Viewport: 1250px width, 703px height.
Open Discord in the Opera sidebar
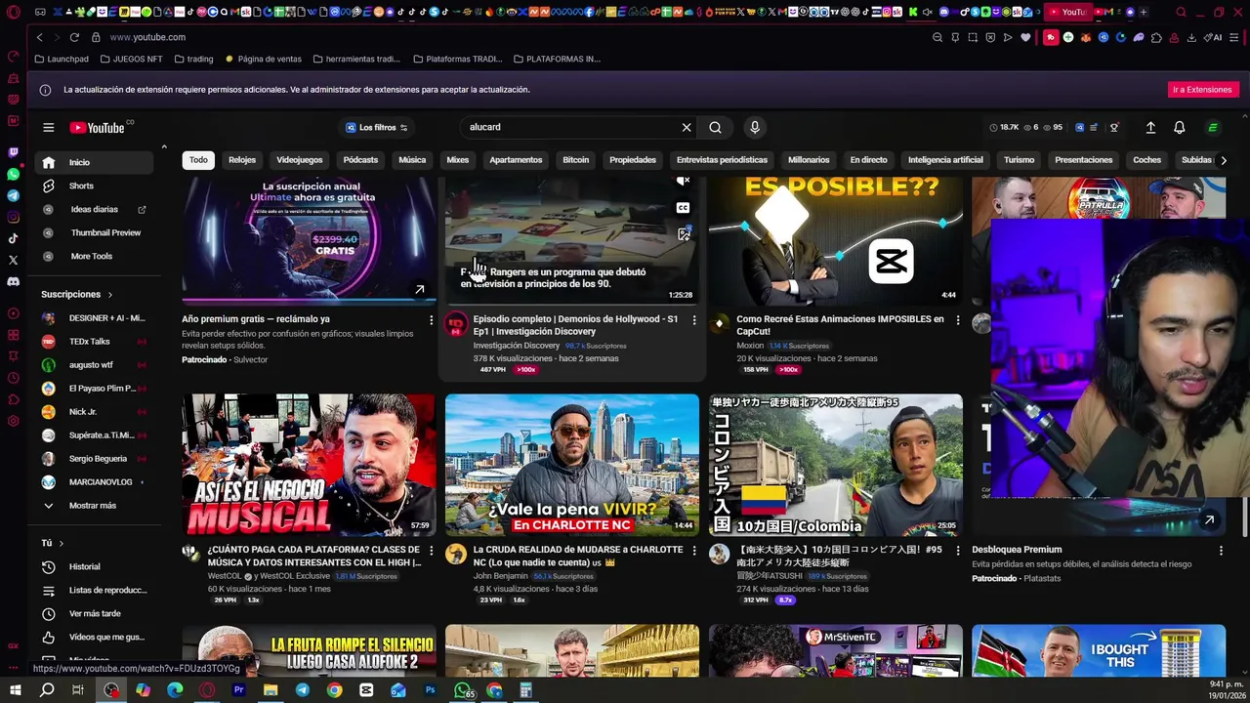13,281
